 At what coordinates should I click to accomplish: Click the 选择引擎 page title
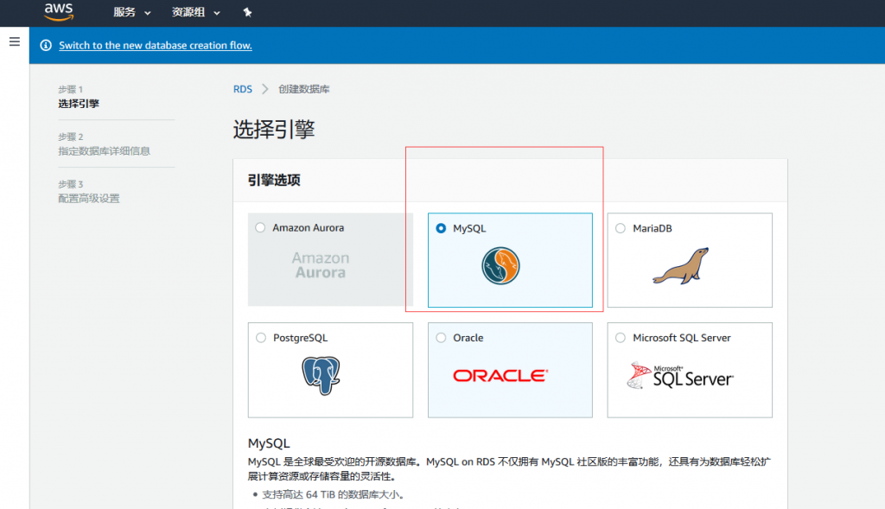click(274, 130)
